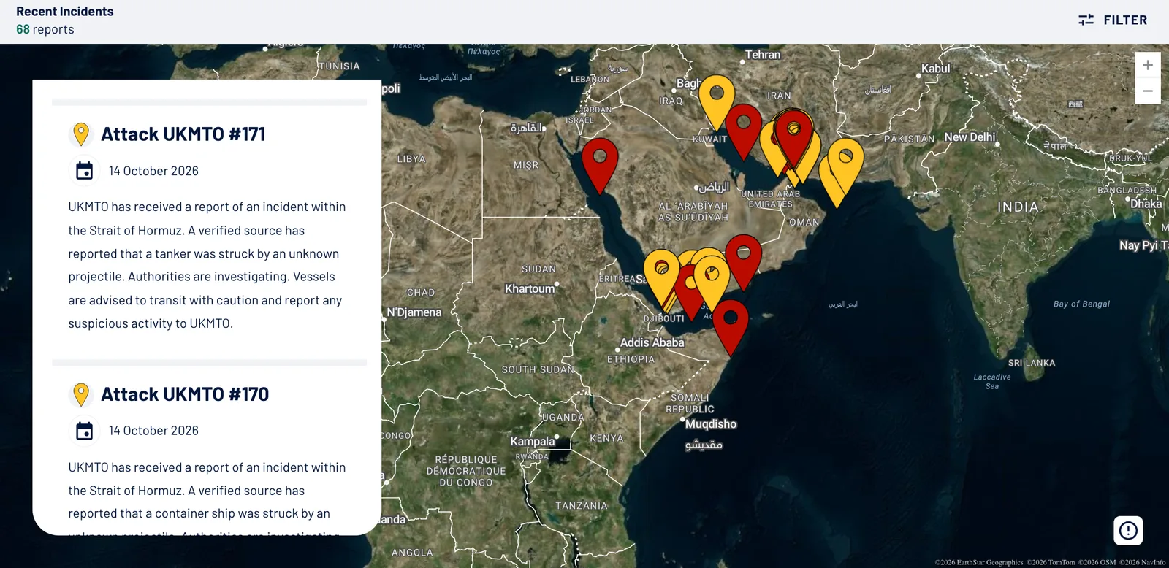Click the 68 reports count
1169x568 pixels.
point(45,29)
